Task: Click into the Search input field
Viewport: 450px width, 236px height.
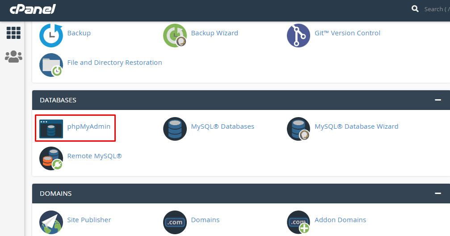Action: (436, 9)
